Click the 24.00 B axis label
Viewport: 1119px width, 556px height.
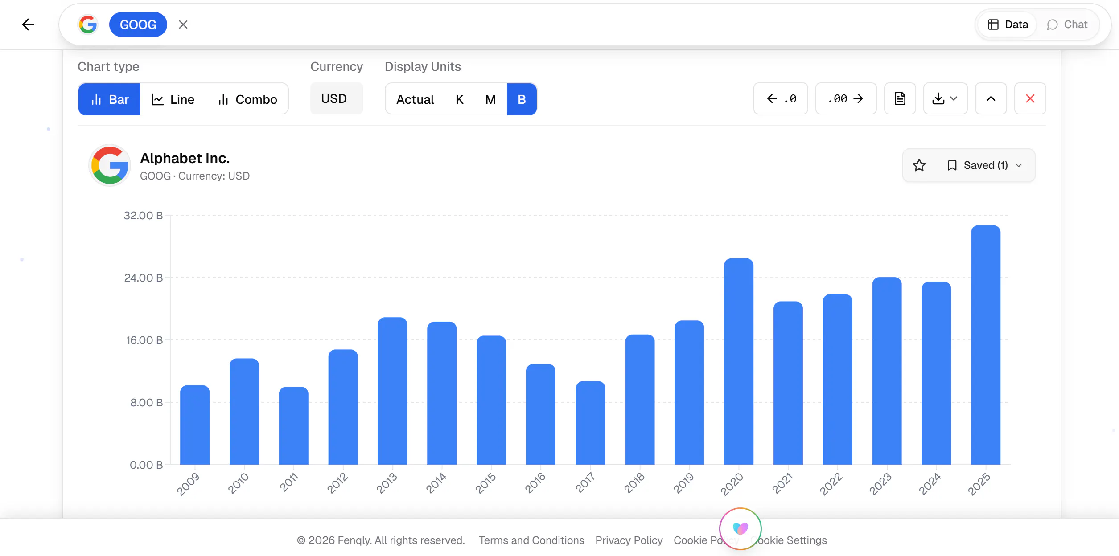click(x=144, y=278)
